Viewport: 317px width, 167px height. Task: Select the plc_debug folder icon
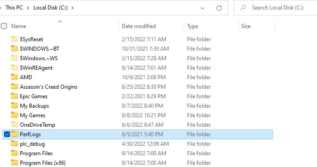(x=14, y=143)
